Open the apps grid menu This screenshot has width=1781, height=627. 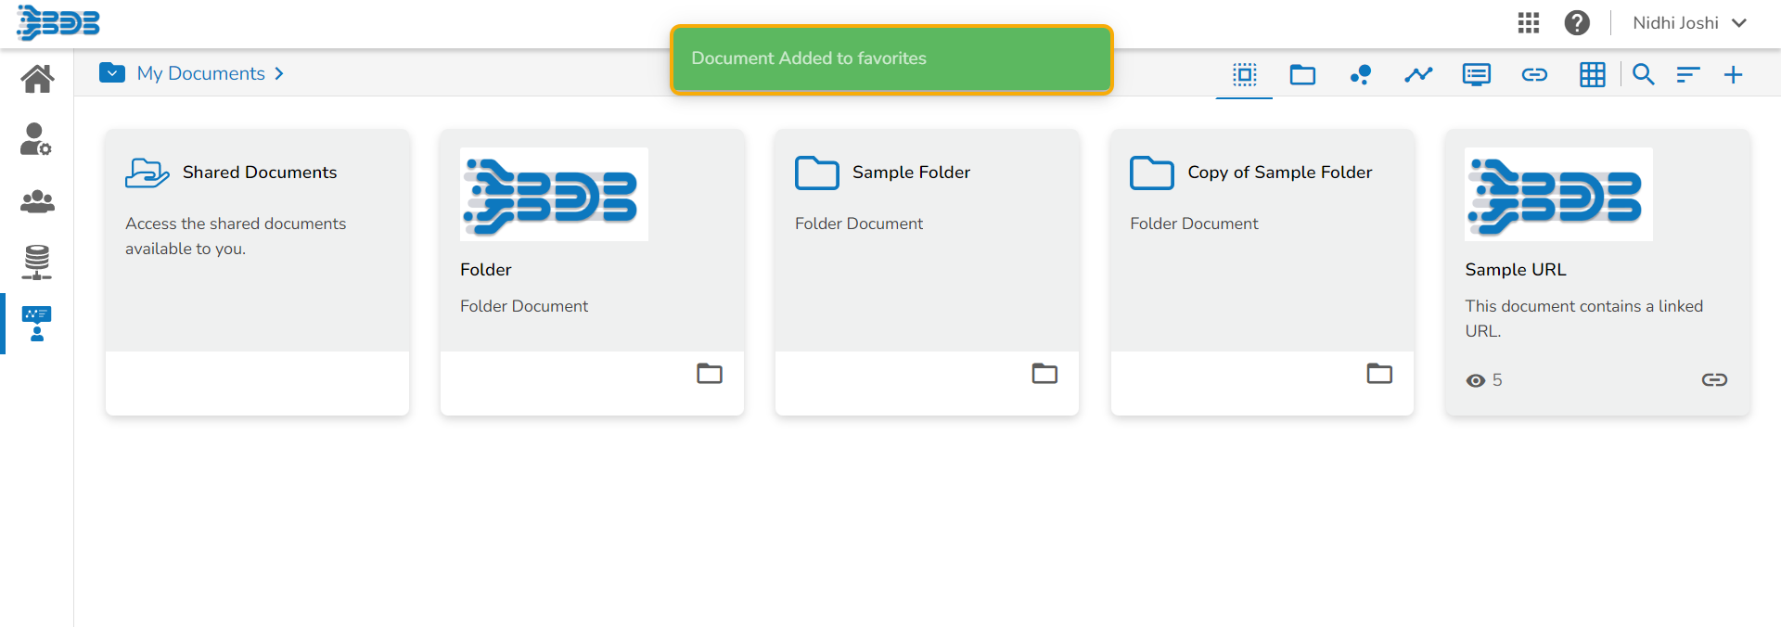pyautogui.click(x=1529, y=22)
